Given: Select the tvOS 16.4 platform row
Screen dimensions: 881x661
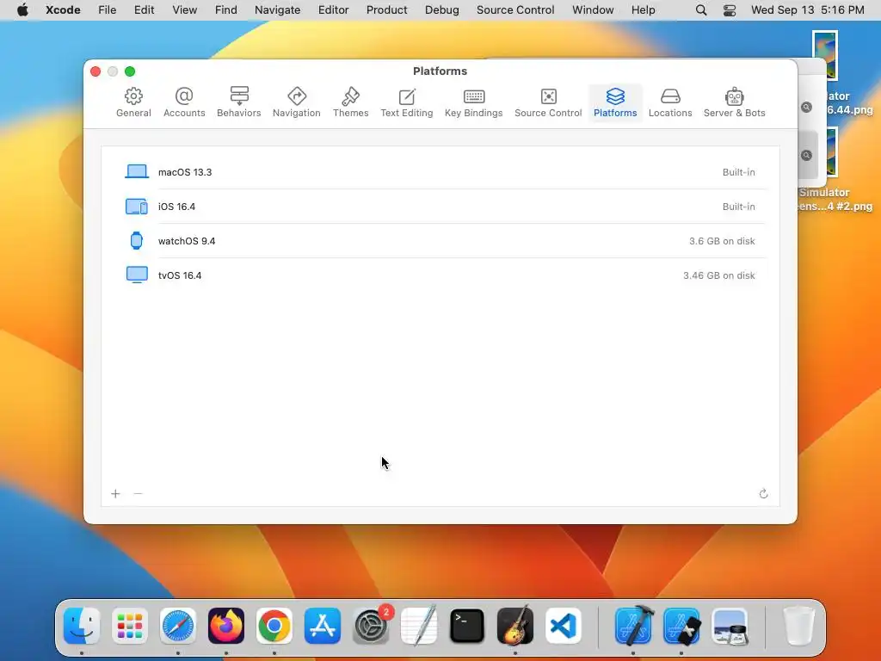Looking at the screenshot, I should 440,275.
